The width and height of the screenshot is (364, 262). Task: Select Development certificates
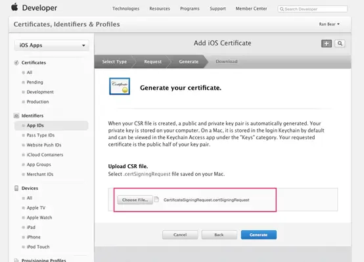[x=40, y=92]
